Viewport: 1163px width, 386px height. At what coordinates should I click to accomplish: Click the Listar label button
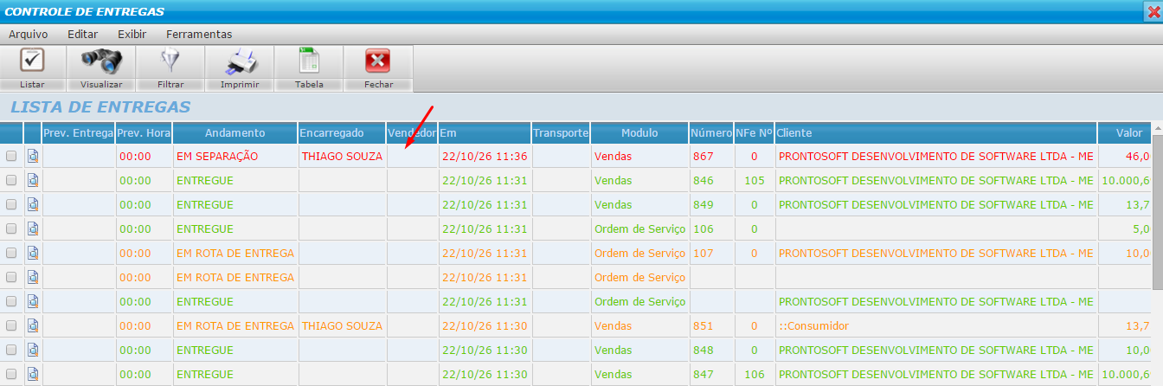click(32, 85)
